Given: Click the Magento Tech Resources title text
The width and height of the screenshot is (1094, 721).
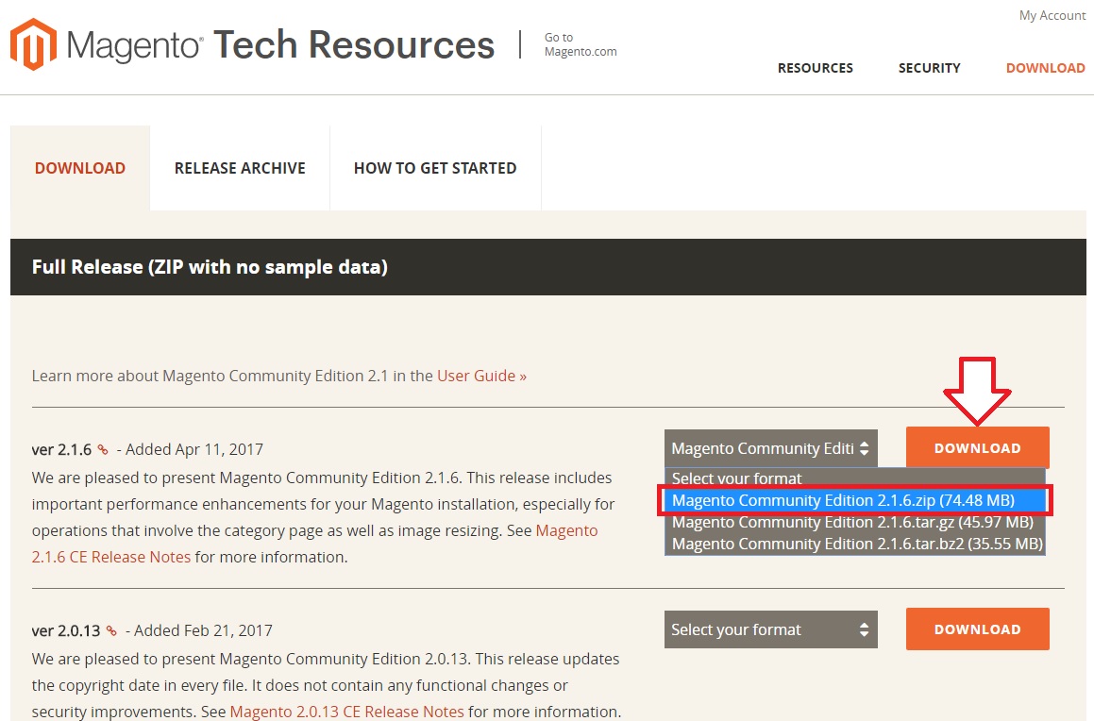Looking at the screenshot, I should coord(280,44).
